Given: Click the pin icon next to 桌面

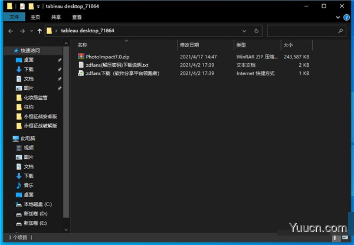Looking at the screenshot, I should [x=60, y=60].
